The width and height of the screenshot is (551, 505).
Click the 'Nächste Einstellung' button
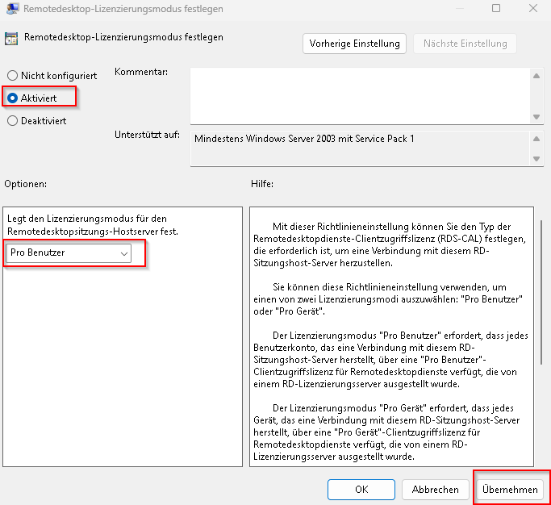pyautogui.click(x=465, y=44)
